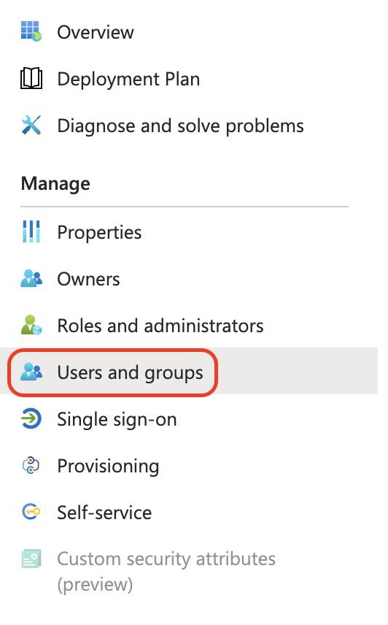Click the Provisioning cycle icon
The image size is (388, 625).
pos(31,465)
